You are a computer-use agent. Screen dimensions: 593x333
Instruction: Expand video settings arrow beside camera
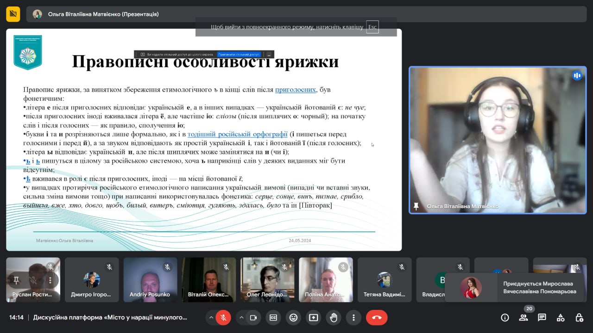tap(241, 317)
